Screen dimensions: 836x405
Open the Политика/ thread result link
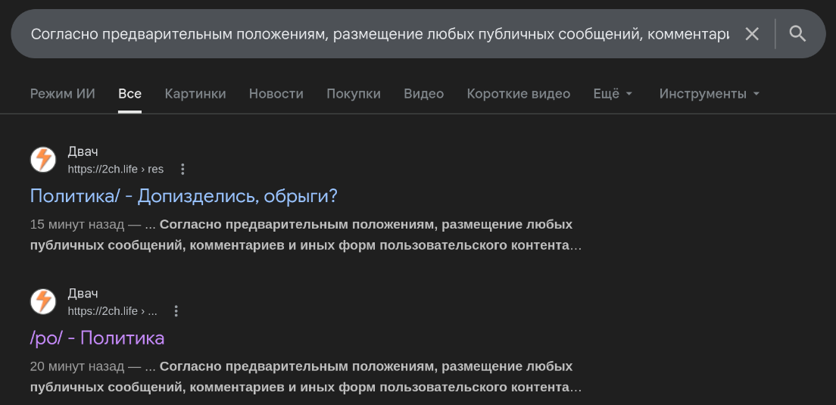click(183, 196)
